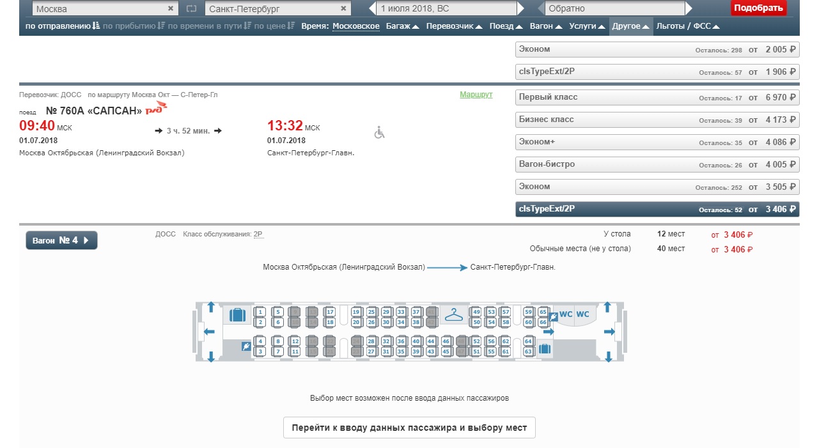Click the wheelchair accessibility icon
The height and width of the screenshot is (448, 826).
click(379, 132)
